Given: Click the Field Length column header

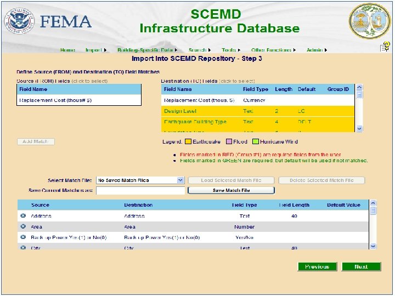Looking at the screenshot, I should 294,205.
